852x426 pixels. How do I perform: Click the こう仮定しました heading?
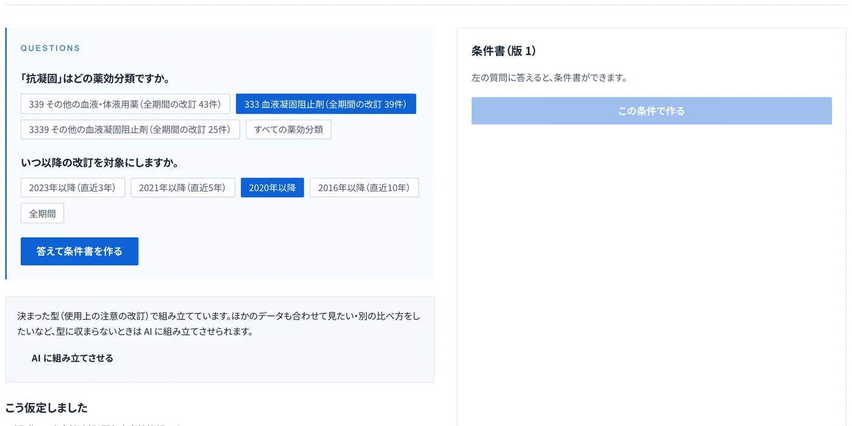click(x=46, y=408)
